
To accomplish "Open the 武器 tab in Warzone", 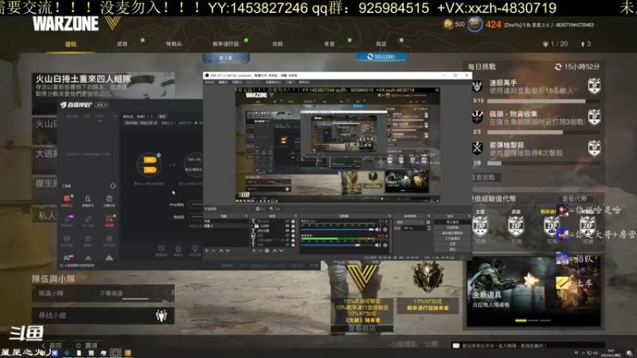I will [x=123, y=44].
